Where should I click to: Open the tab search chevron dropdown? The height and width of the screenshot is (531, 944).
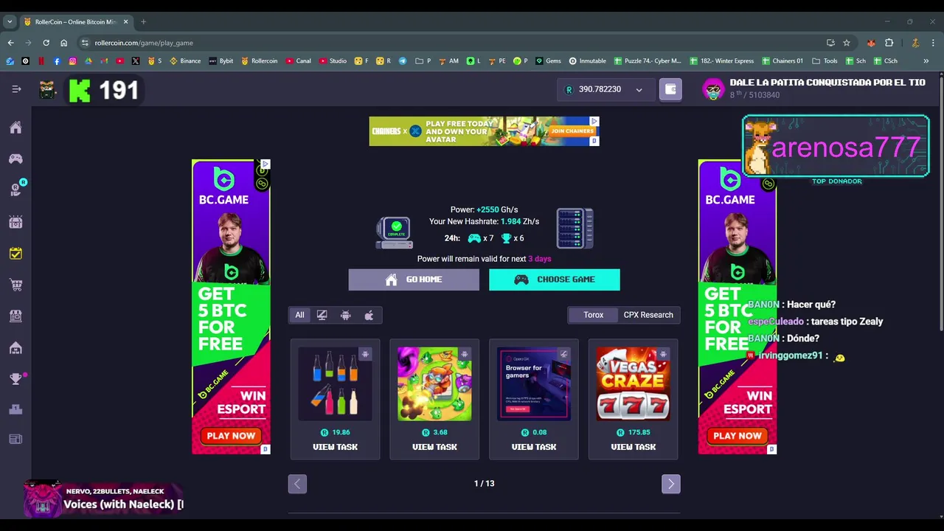[10, 21]
